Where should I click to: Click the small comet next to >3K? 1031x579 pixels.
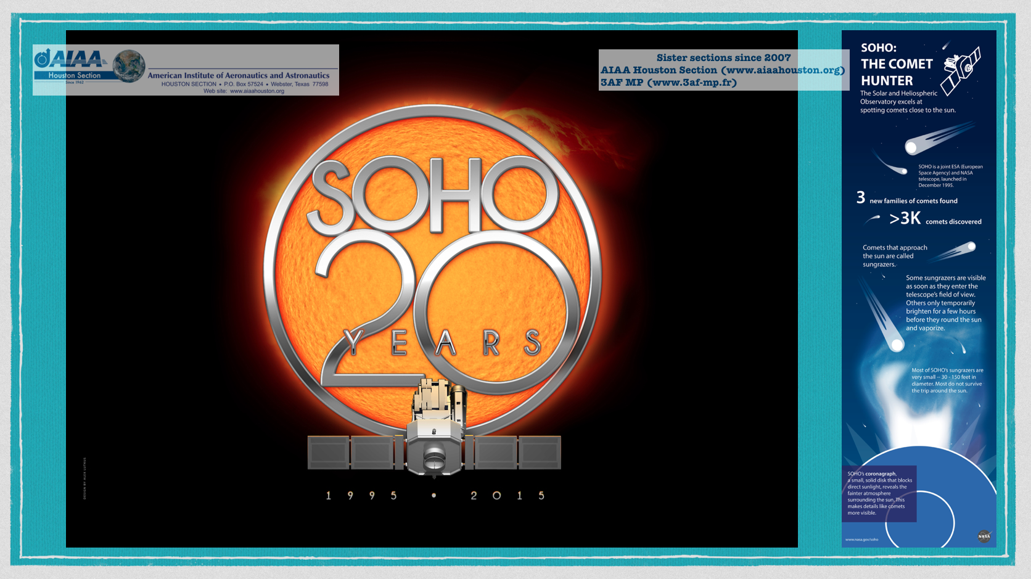[x=873, y=218]
